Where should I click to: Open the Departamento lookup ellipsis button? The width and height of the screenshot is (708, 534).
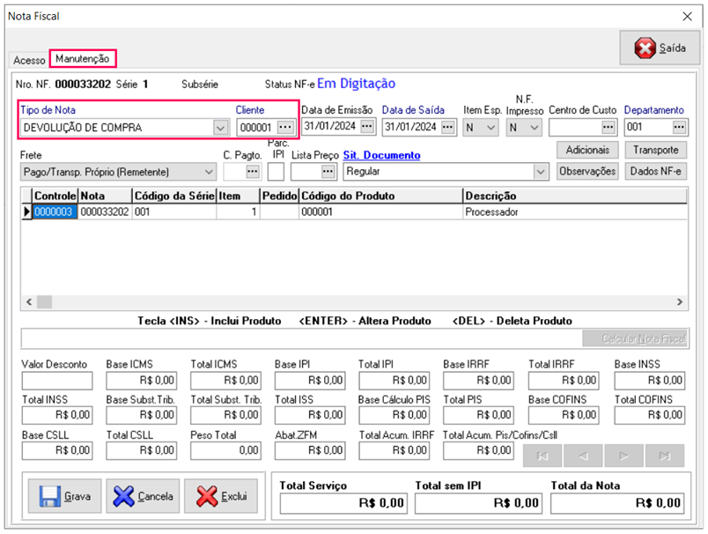[x=679, y=127]
